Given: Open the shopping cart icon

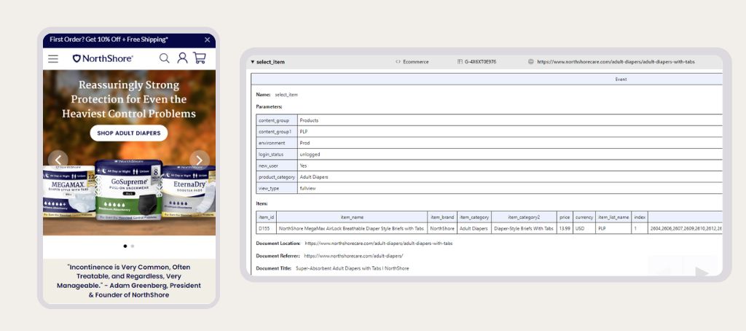Looking at the screenshot, I should tap(199, 58).
